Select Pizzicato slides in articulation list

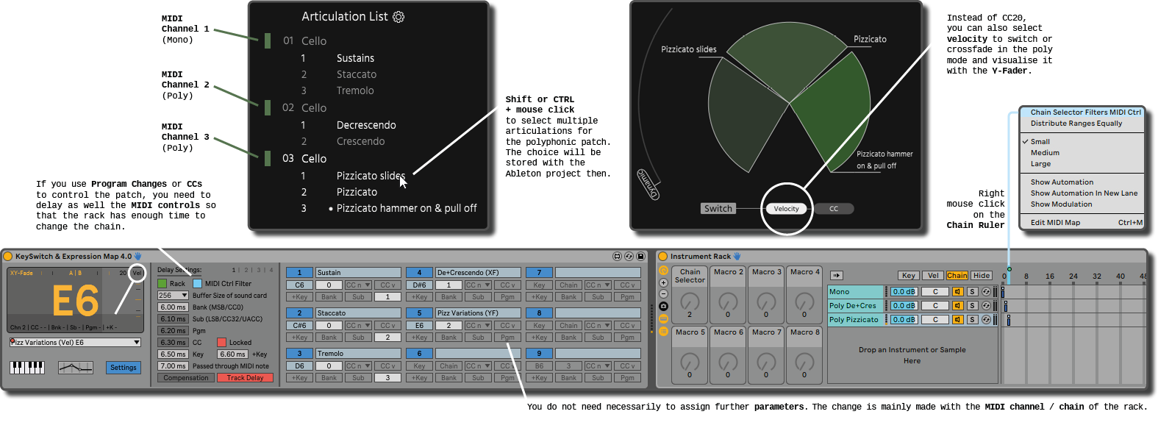370,176
